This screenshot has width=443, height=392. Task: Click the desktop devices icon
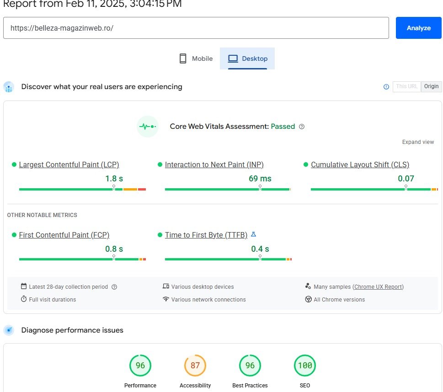pyautogui.click(x=165, y=286)
